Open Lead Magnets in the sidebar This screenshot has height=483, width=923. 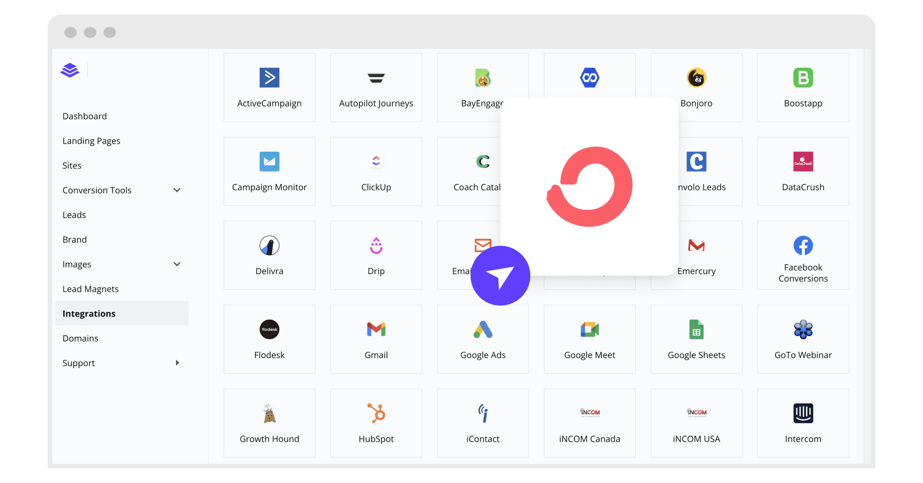click(x=90, y=289)
